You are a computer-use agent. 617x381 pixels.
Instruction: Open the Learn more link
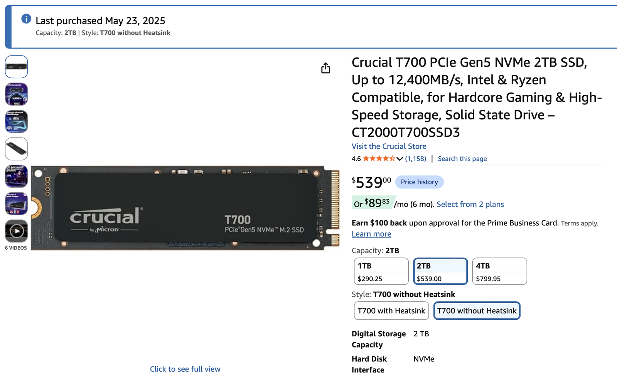click(371, 234)
